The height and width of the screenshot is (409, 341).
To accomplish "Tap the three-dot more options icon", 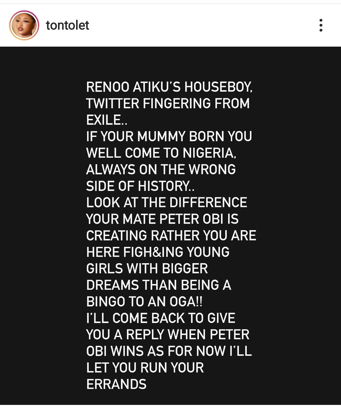I will 321,25.
